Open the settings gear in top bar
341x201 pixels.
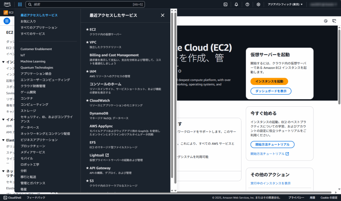click(x=258, y=4)
